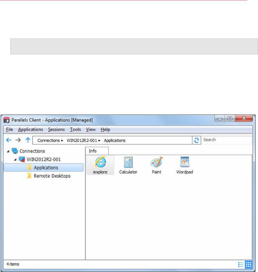Select Connections in the tree
This screenshot has width=258, height=272.
32,151
